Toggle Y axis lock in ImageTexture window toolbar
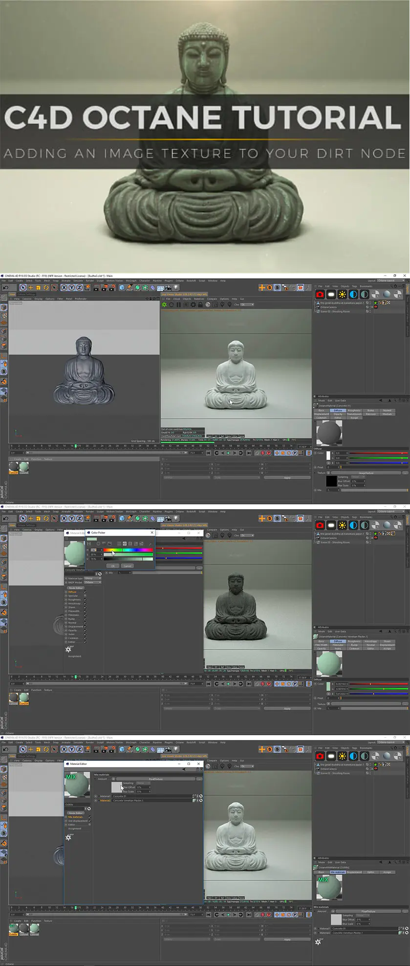 [72, 288]
